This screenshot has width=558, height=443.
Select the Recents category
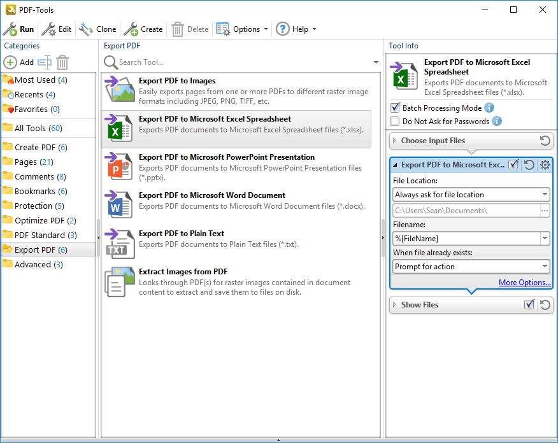48,95
